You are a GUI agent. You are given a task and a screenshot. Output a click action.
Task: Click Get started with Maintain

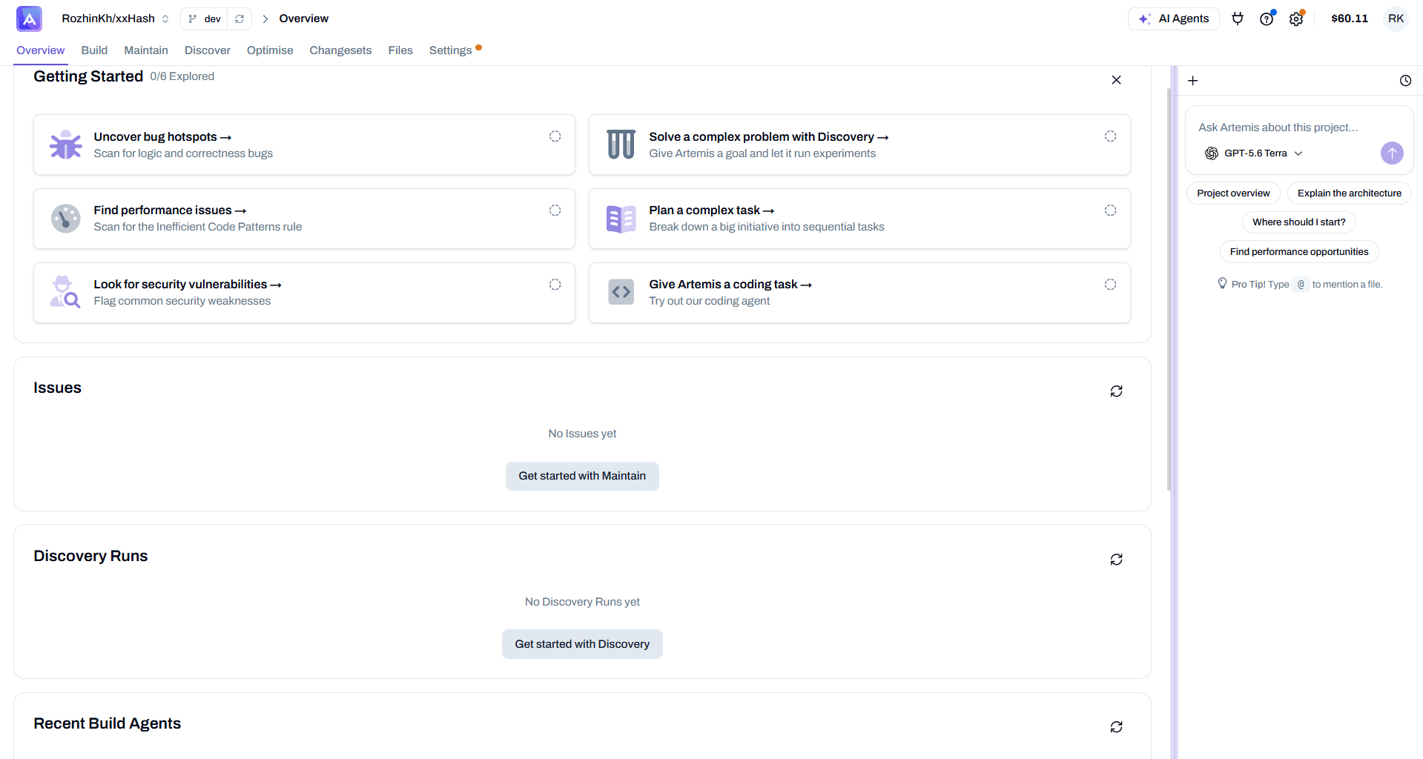pos(582,476)
